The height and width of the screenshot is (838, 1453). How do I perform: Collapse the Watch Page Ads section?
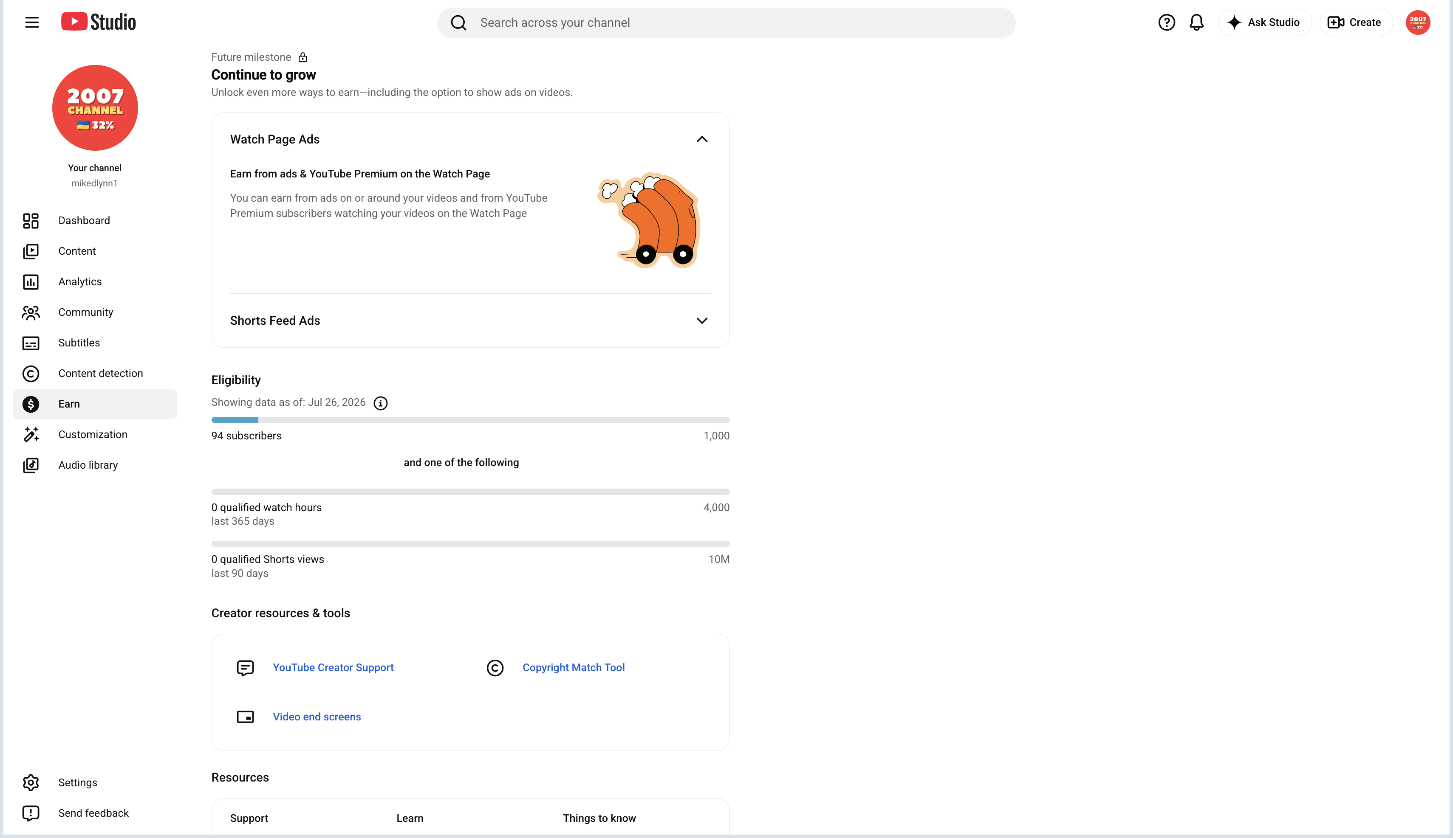[701, 139]
